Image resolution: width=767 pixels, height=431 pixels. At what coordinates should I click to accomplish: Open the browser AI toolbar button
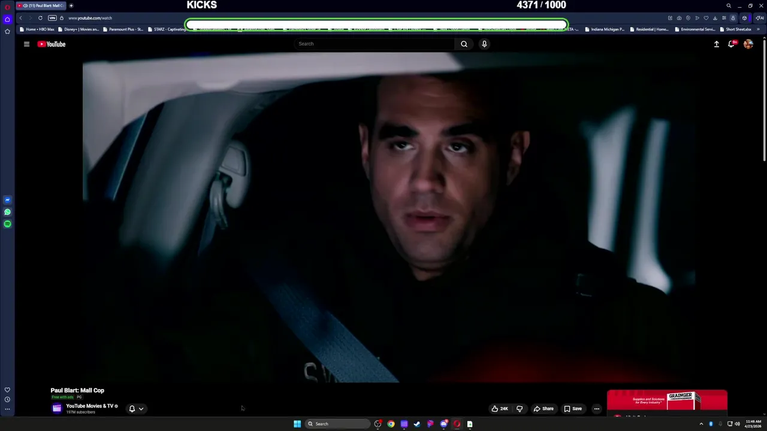point(759,18)
